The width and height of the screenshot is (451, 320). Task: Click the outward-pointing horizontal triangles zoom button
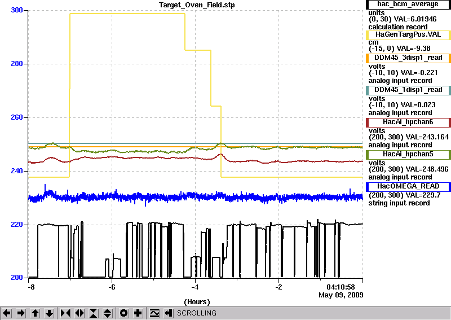pyautogui.click(x=79, y=313)
